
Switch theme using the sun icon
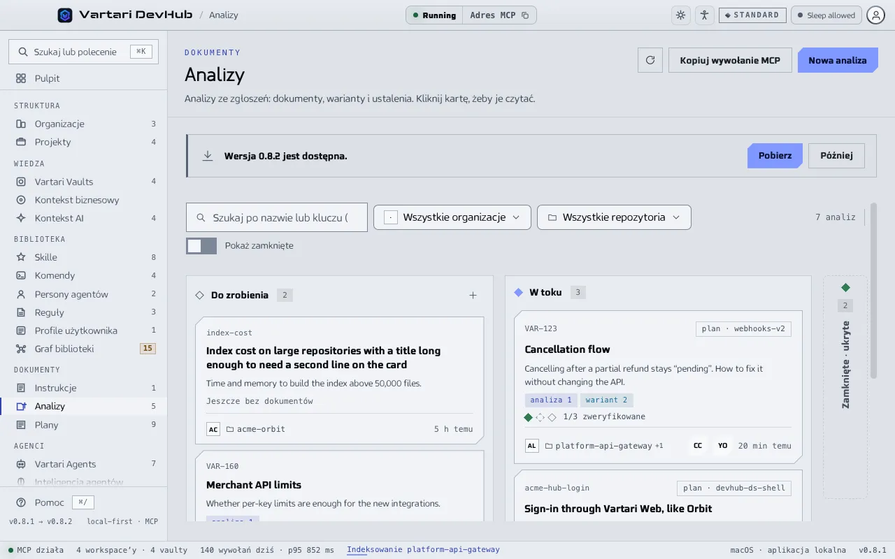[x=680, y=15]
